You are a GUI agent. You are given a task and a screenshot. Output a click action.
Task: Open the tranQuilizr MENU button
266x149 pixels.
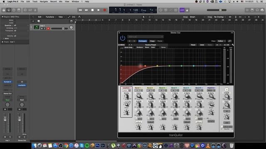point(122,45)
